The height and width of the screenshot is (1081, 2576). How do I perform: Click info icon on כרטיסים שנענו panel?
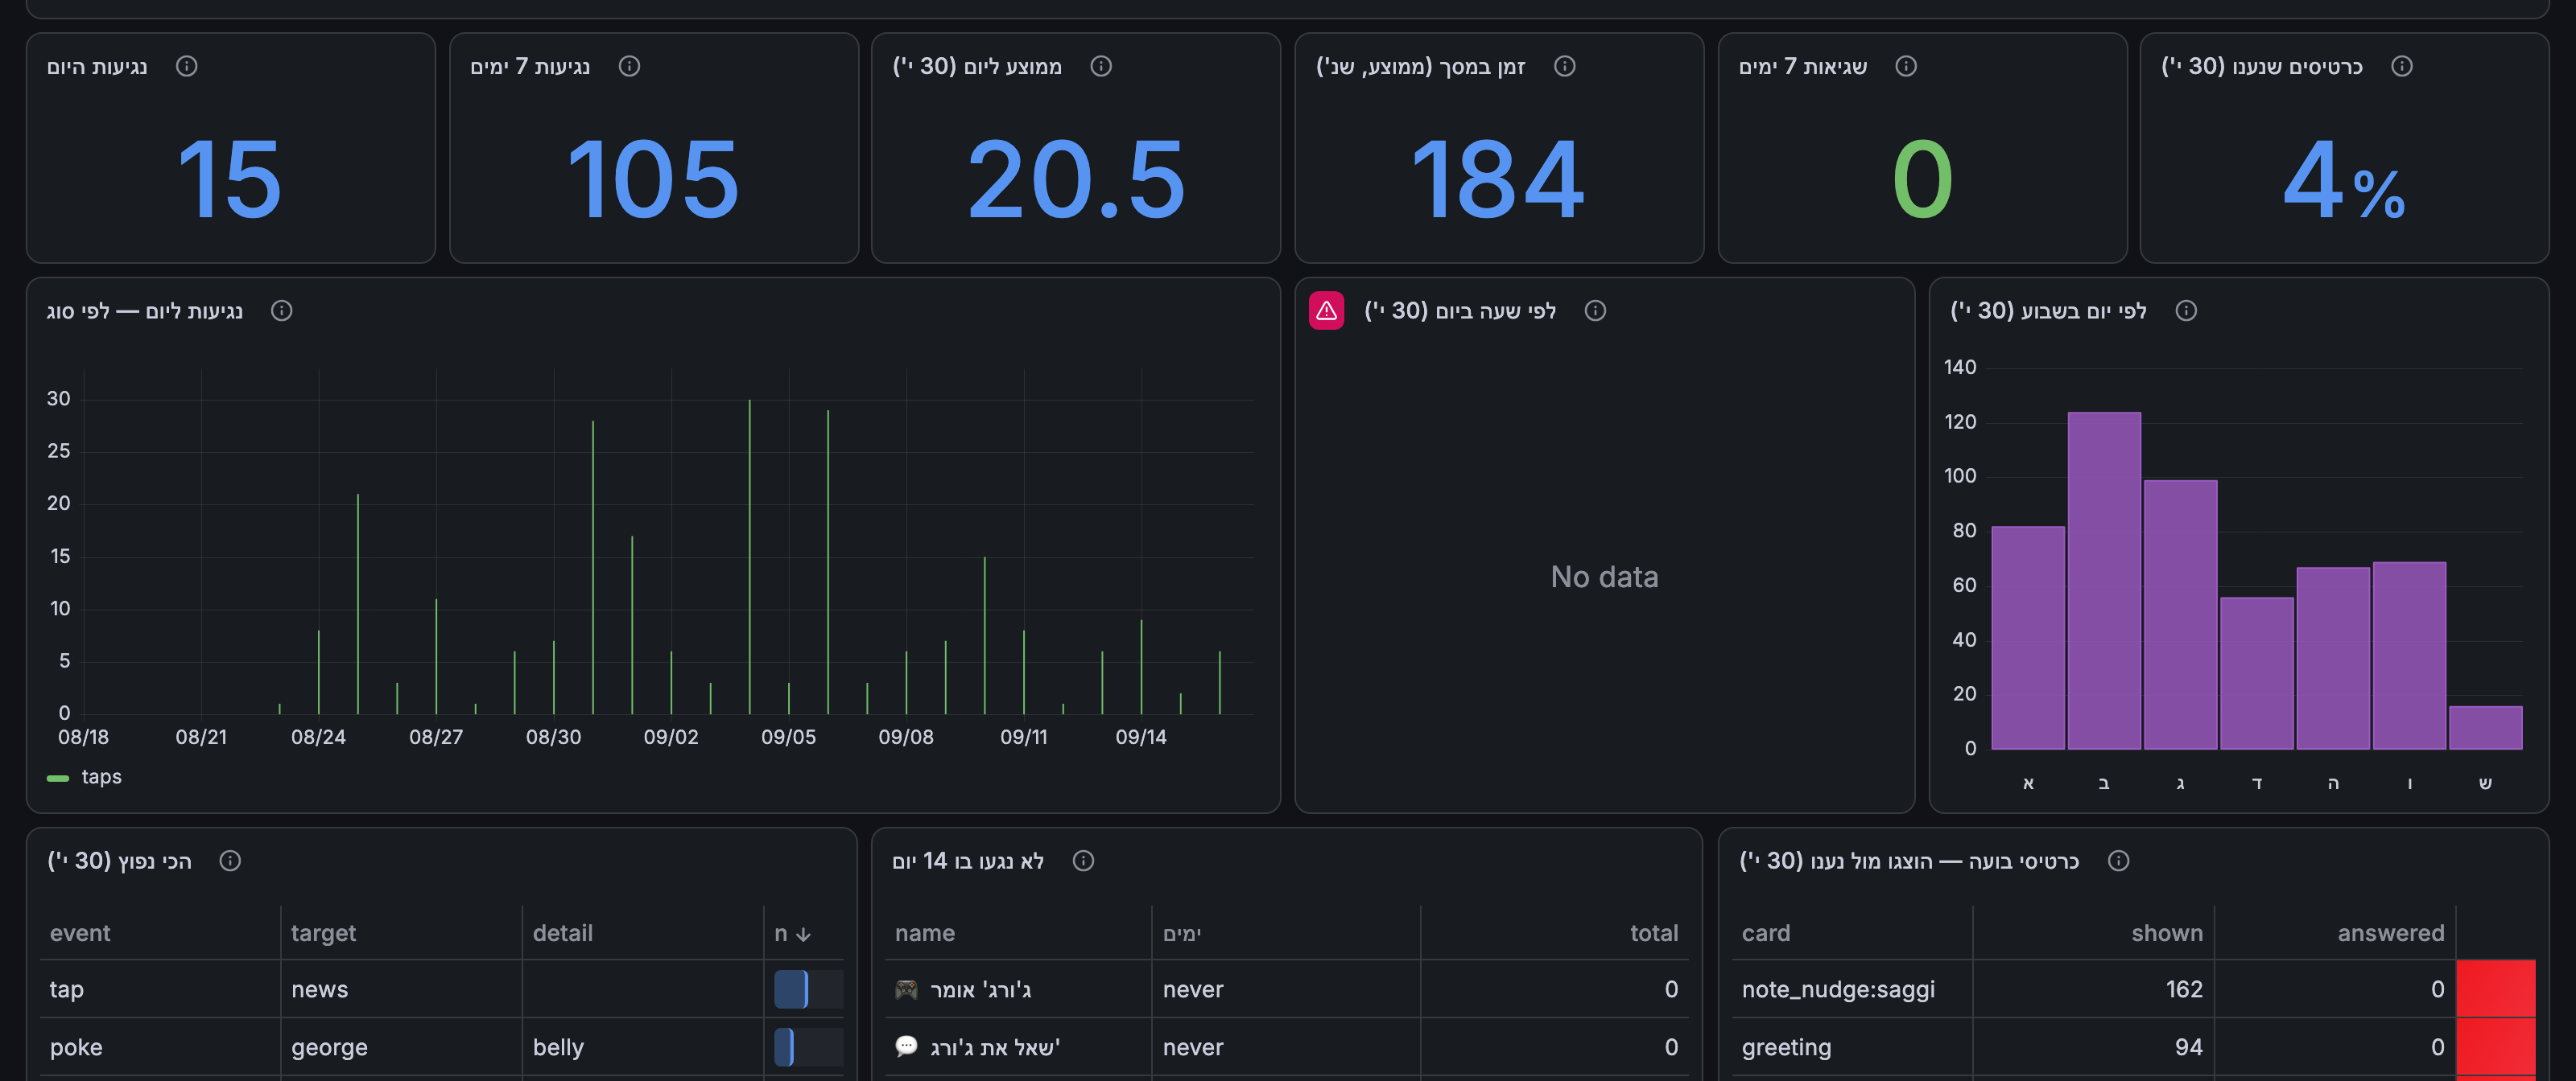click(x=2402, y=66)
